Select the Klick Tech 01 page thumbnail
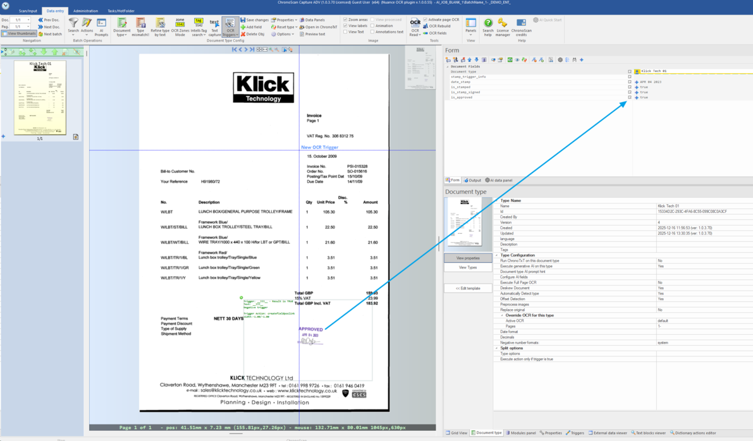Screen dimensions: 753x441 [40, 98]
